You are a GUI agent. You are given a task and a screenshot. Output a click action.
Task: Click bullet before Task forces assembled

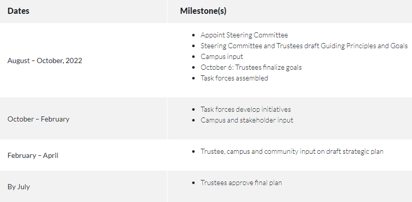coord(194,78)
